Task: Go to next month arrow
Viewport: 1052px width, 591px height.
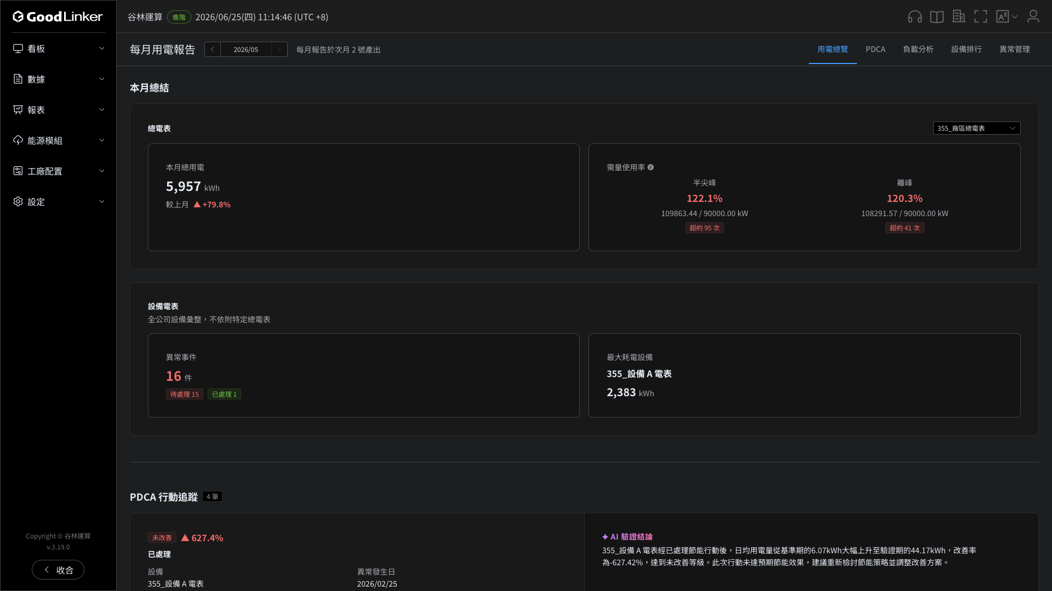Action: tap(279, 49)
